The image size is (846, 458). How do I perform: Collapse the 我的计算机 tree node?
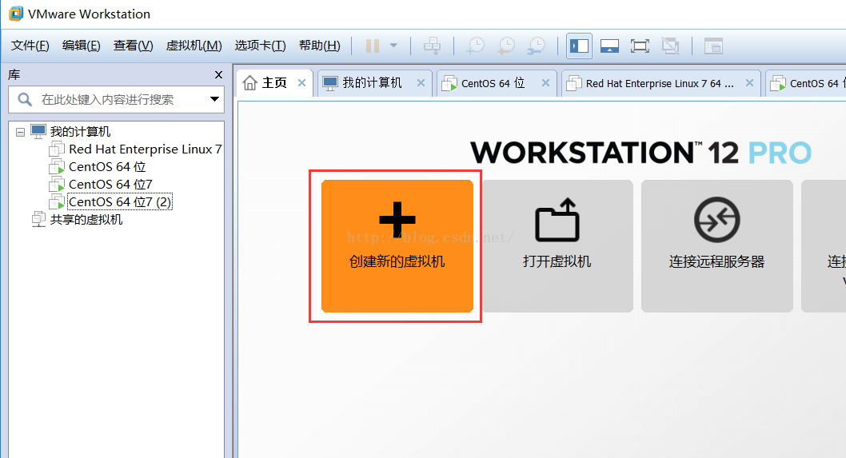20,132
